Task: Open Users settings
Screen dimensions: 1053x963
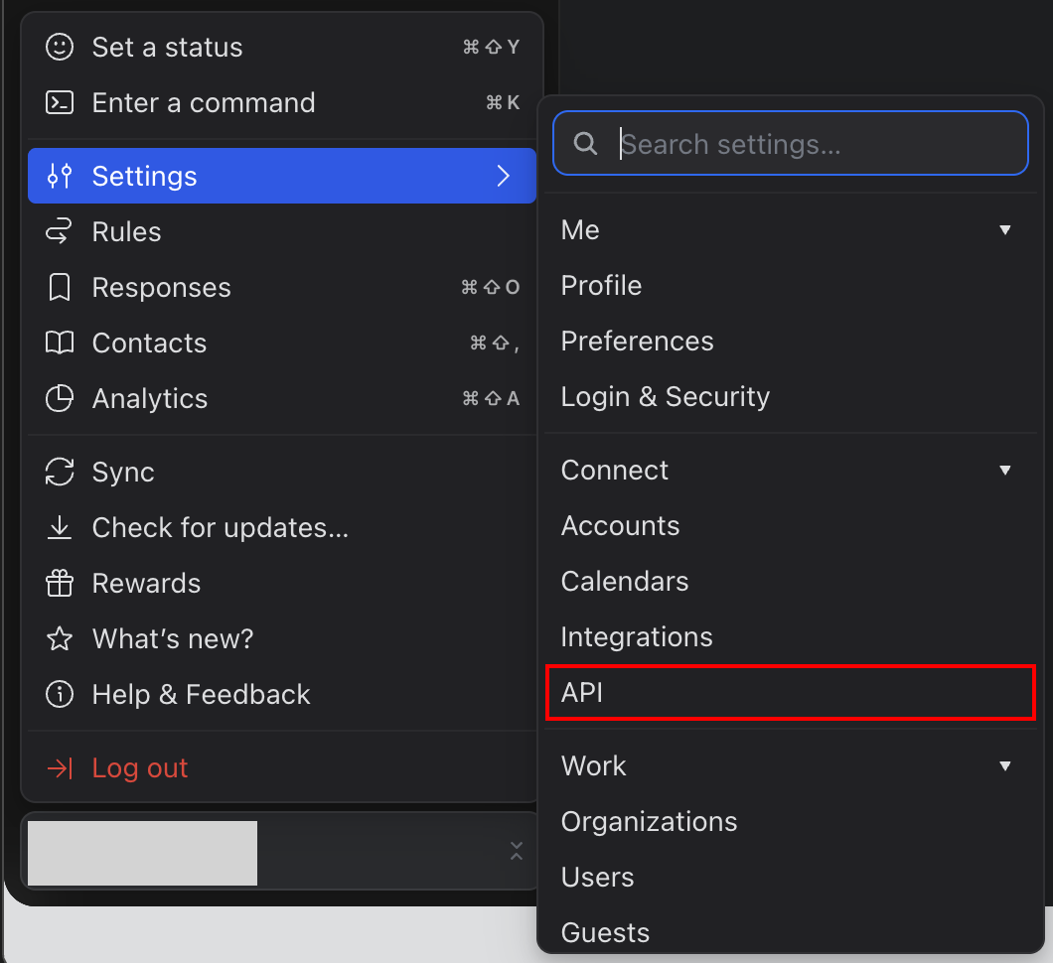Action: point(791,878)
